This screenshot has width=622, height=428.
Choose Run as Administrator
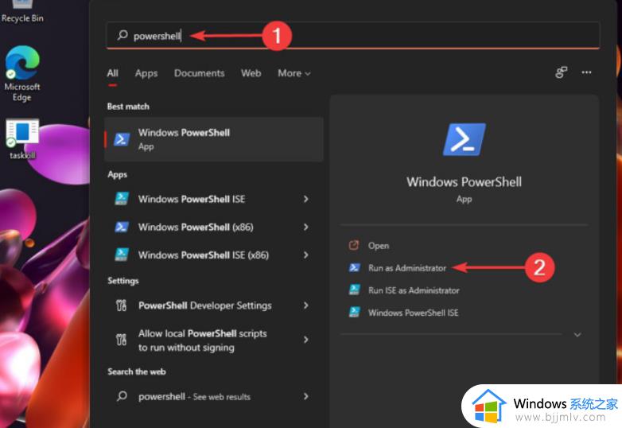407,268
